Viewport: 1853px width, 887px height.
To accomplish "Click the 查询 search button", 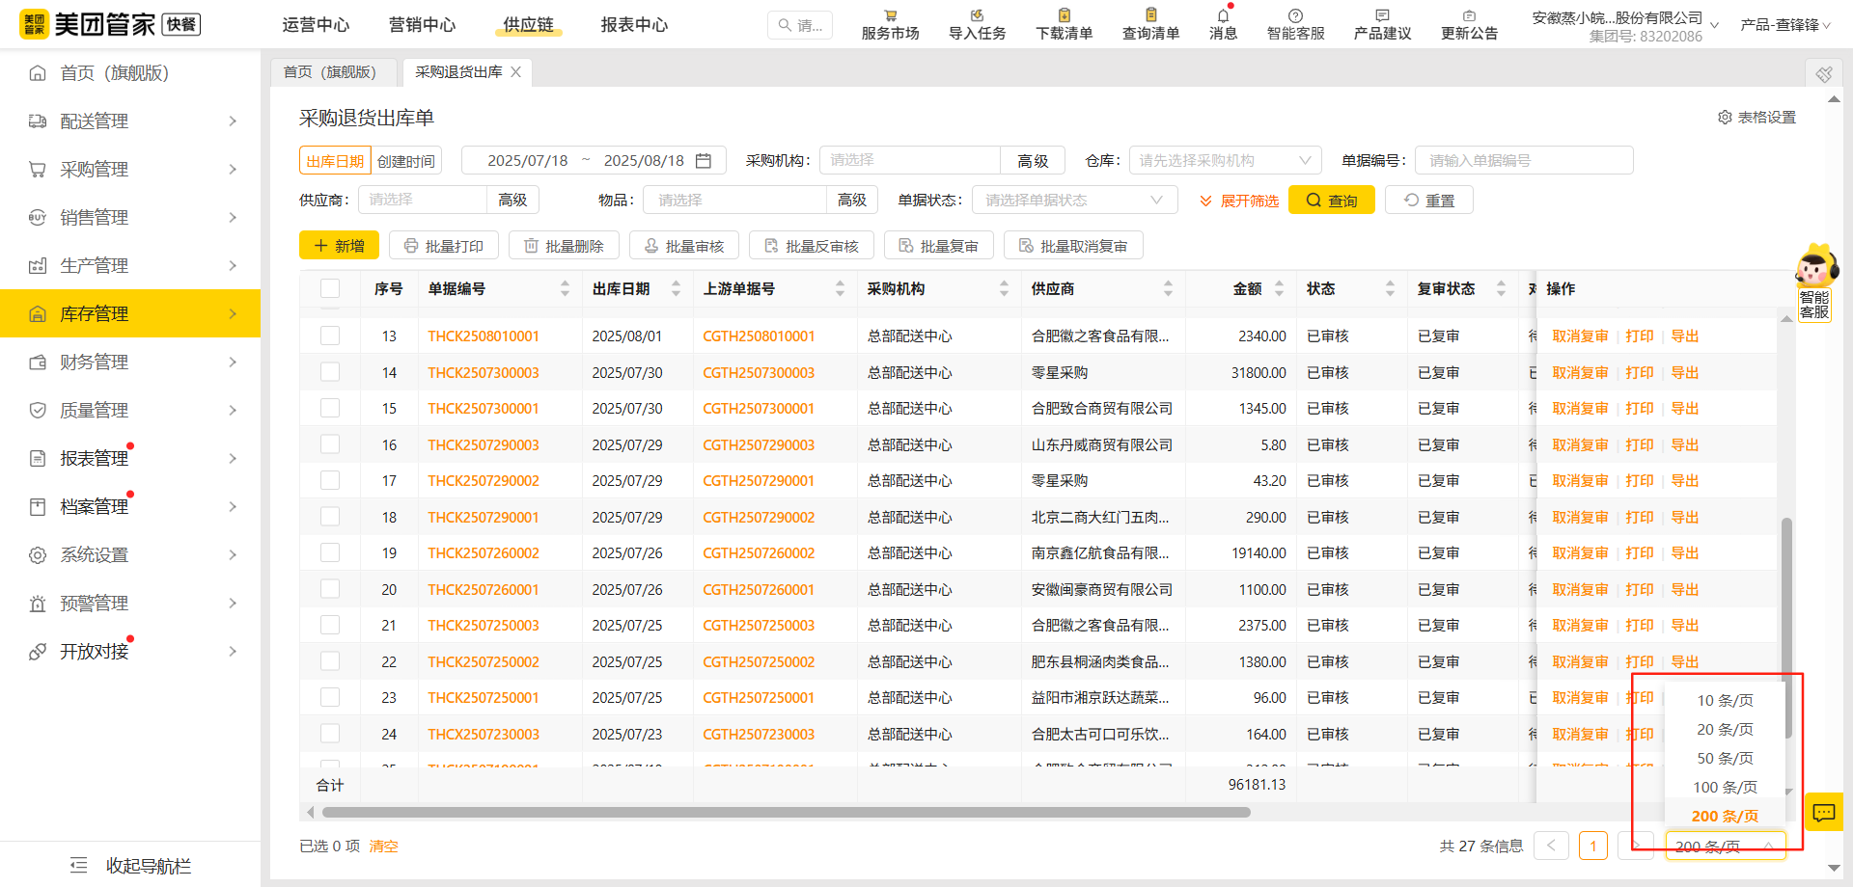I will tap(1331, 200).
